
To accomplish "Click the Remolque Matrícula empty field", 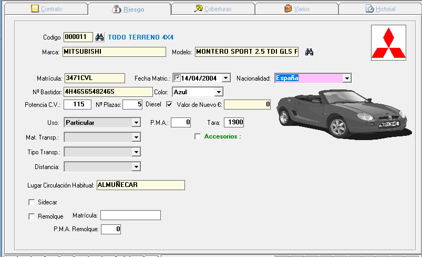I will pyautogui.click(x=130, y=215).
